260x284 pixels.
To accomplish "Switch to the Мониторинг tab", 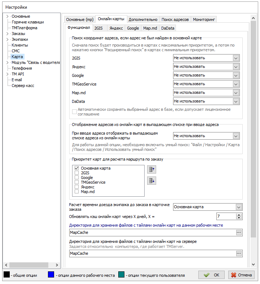I will tap(203, 19).
